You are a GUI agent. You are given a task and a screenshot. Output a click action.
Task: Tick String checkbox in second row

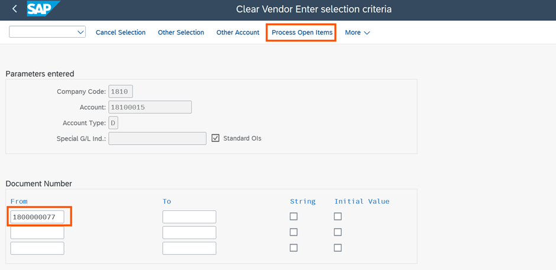pos(293,232)
